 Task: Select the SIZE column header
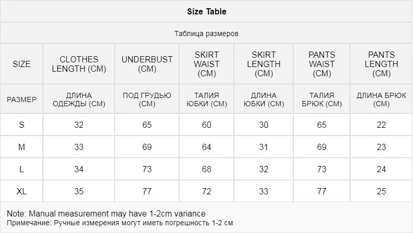[x=22, y=64]
